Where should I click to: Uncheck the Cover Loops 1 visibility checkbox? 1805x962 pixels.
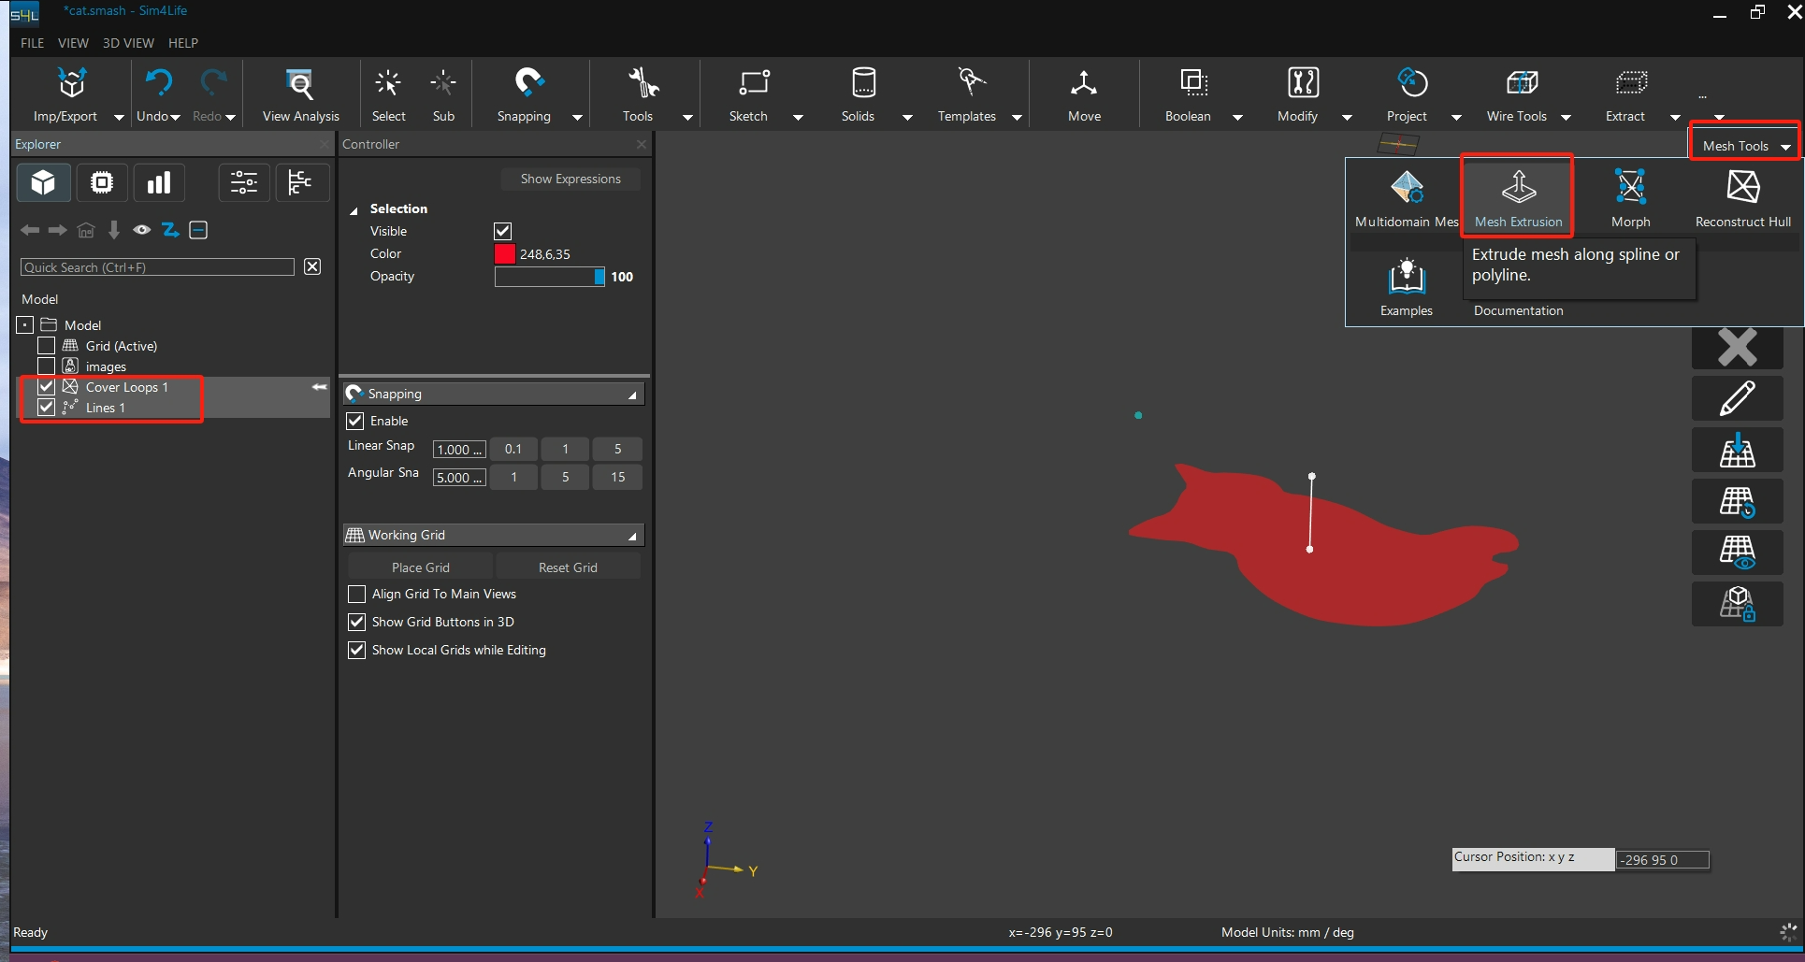[46, 386]
